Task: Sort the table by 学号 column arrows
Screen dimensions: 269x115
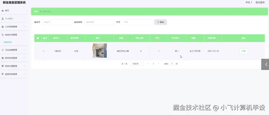Action: (x=161, y=38)
